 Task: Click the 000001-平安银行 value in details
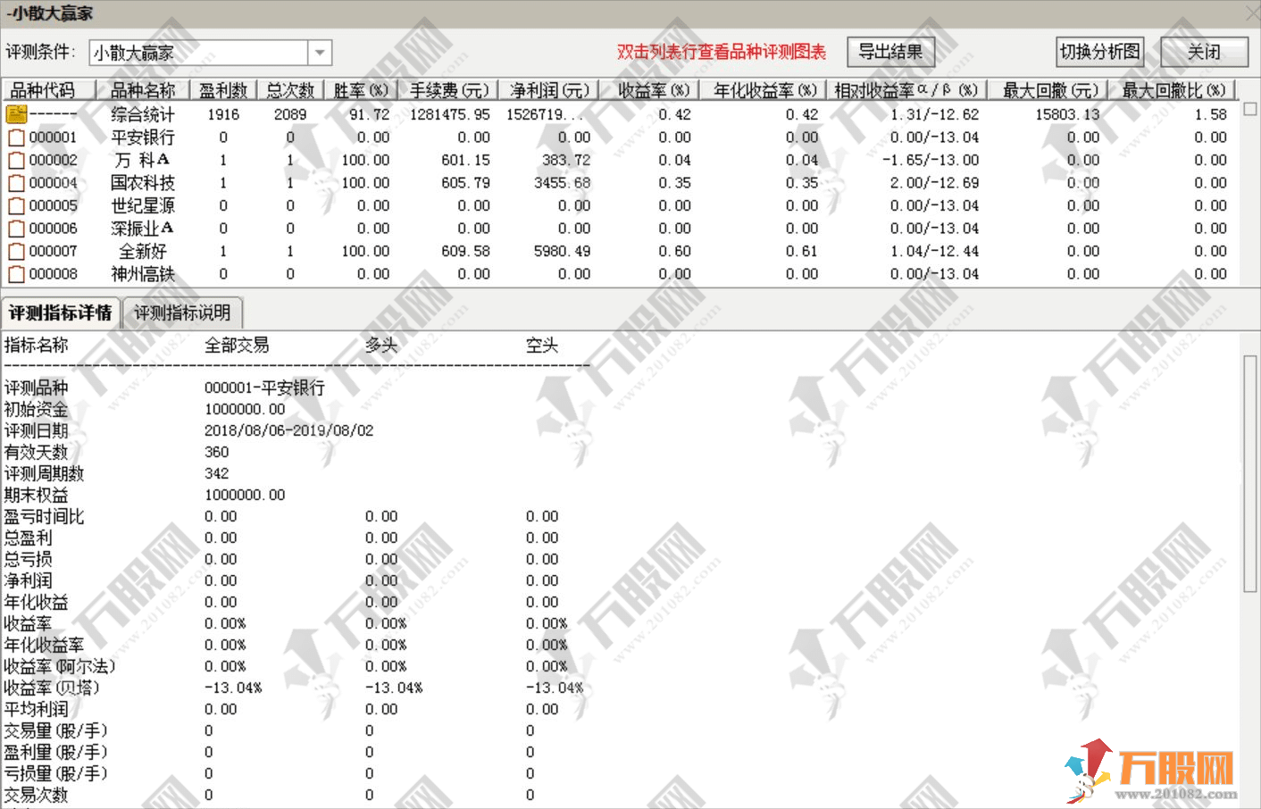[264, 388]
